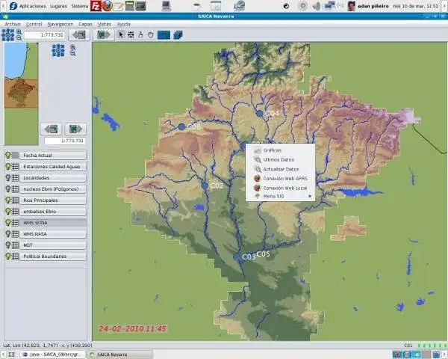The image size is (448, 359).
Task: Click the overview map thumbnail
Action: click(x=22, y=94)
